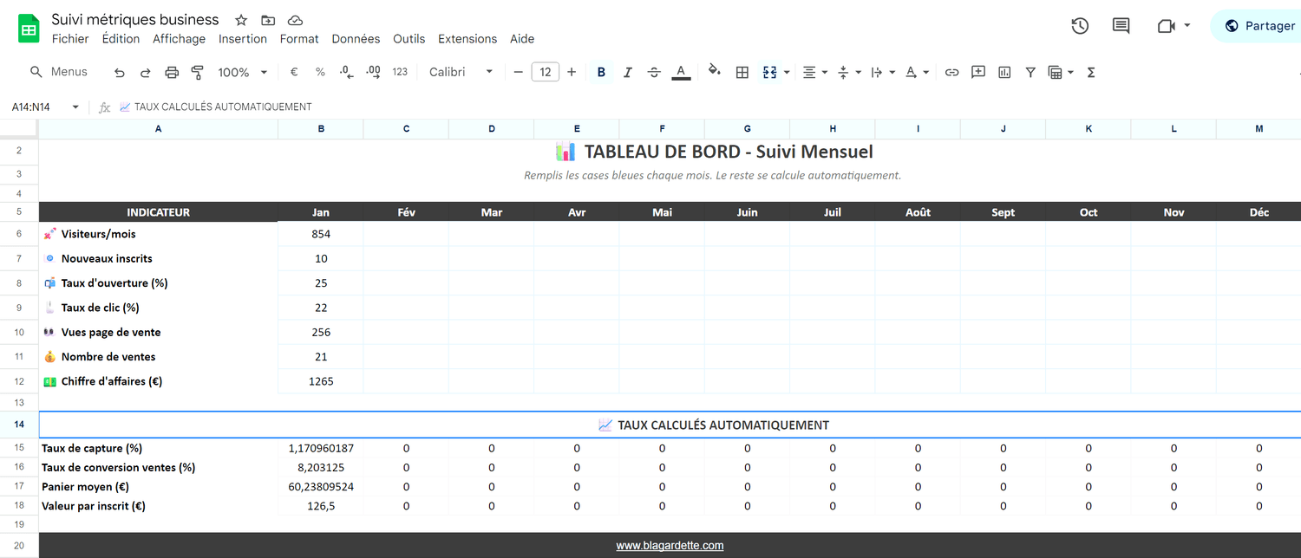The height and width of the screenshot is (558, 1301).
Task: Insert a comment
Action: coord(977,72)
